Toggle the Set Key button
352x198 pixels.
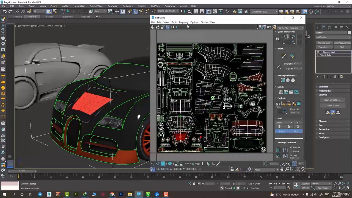(305, 188)
